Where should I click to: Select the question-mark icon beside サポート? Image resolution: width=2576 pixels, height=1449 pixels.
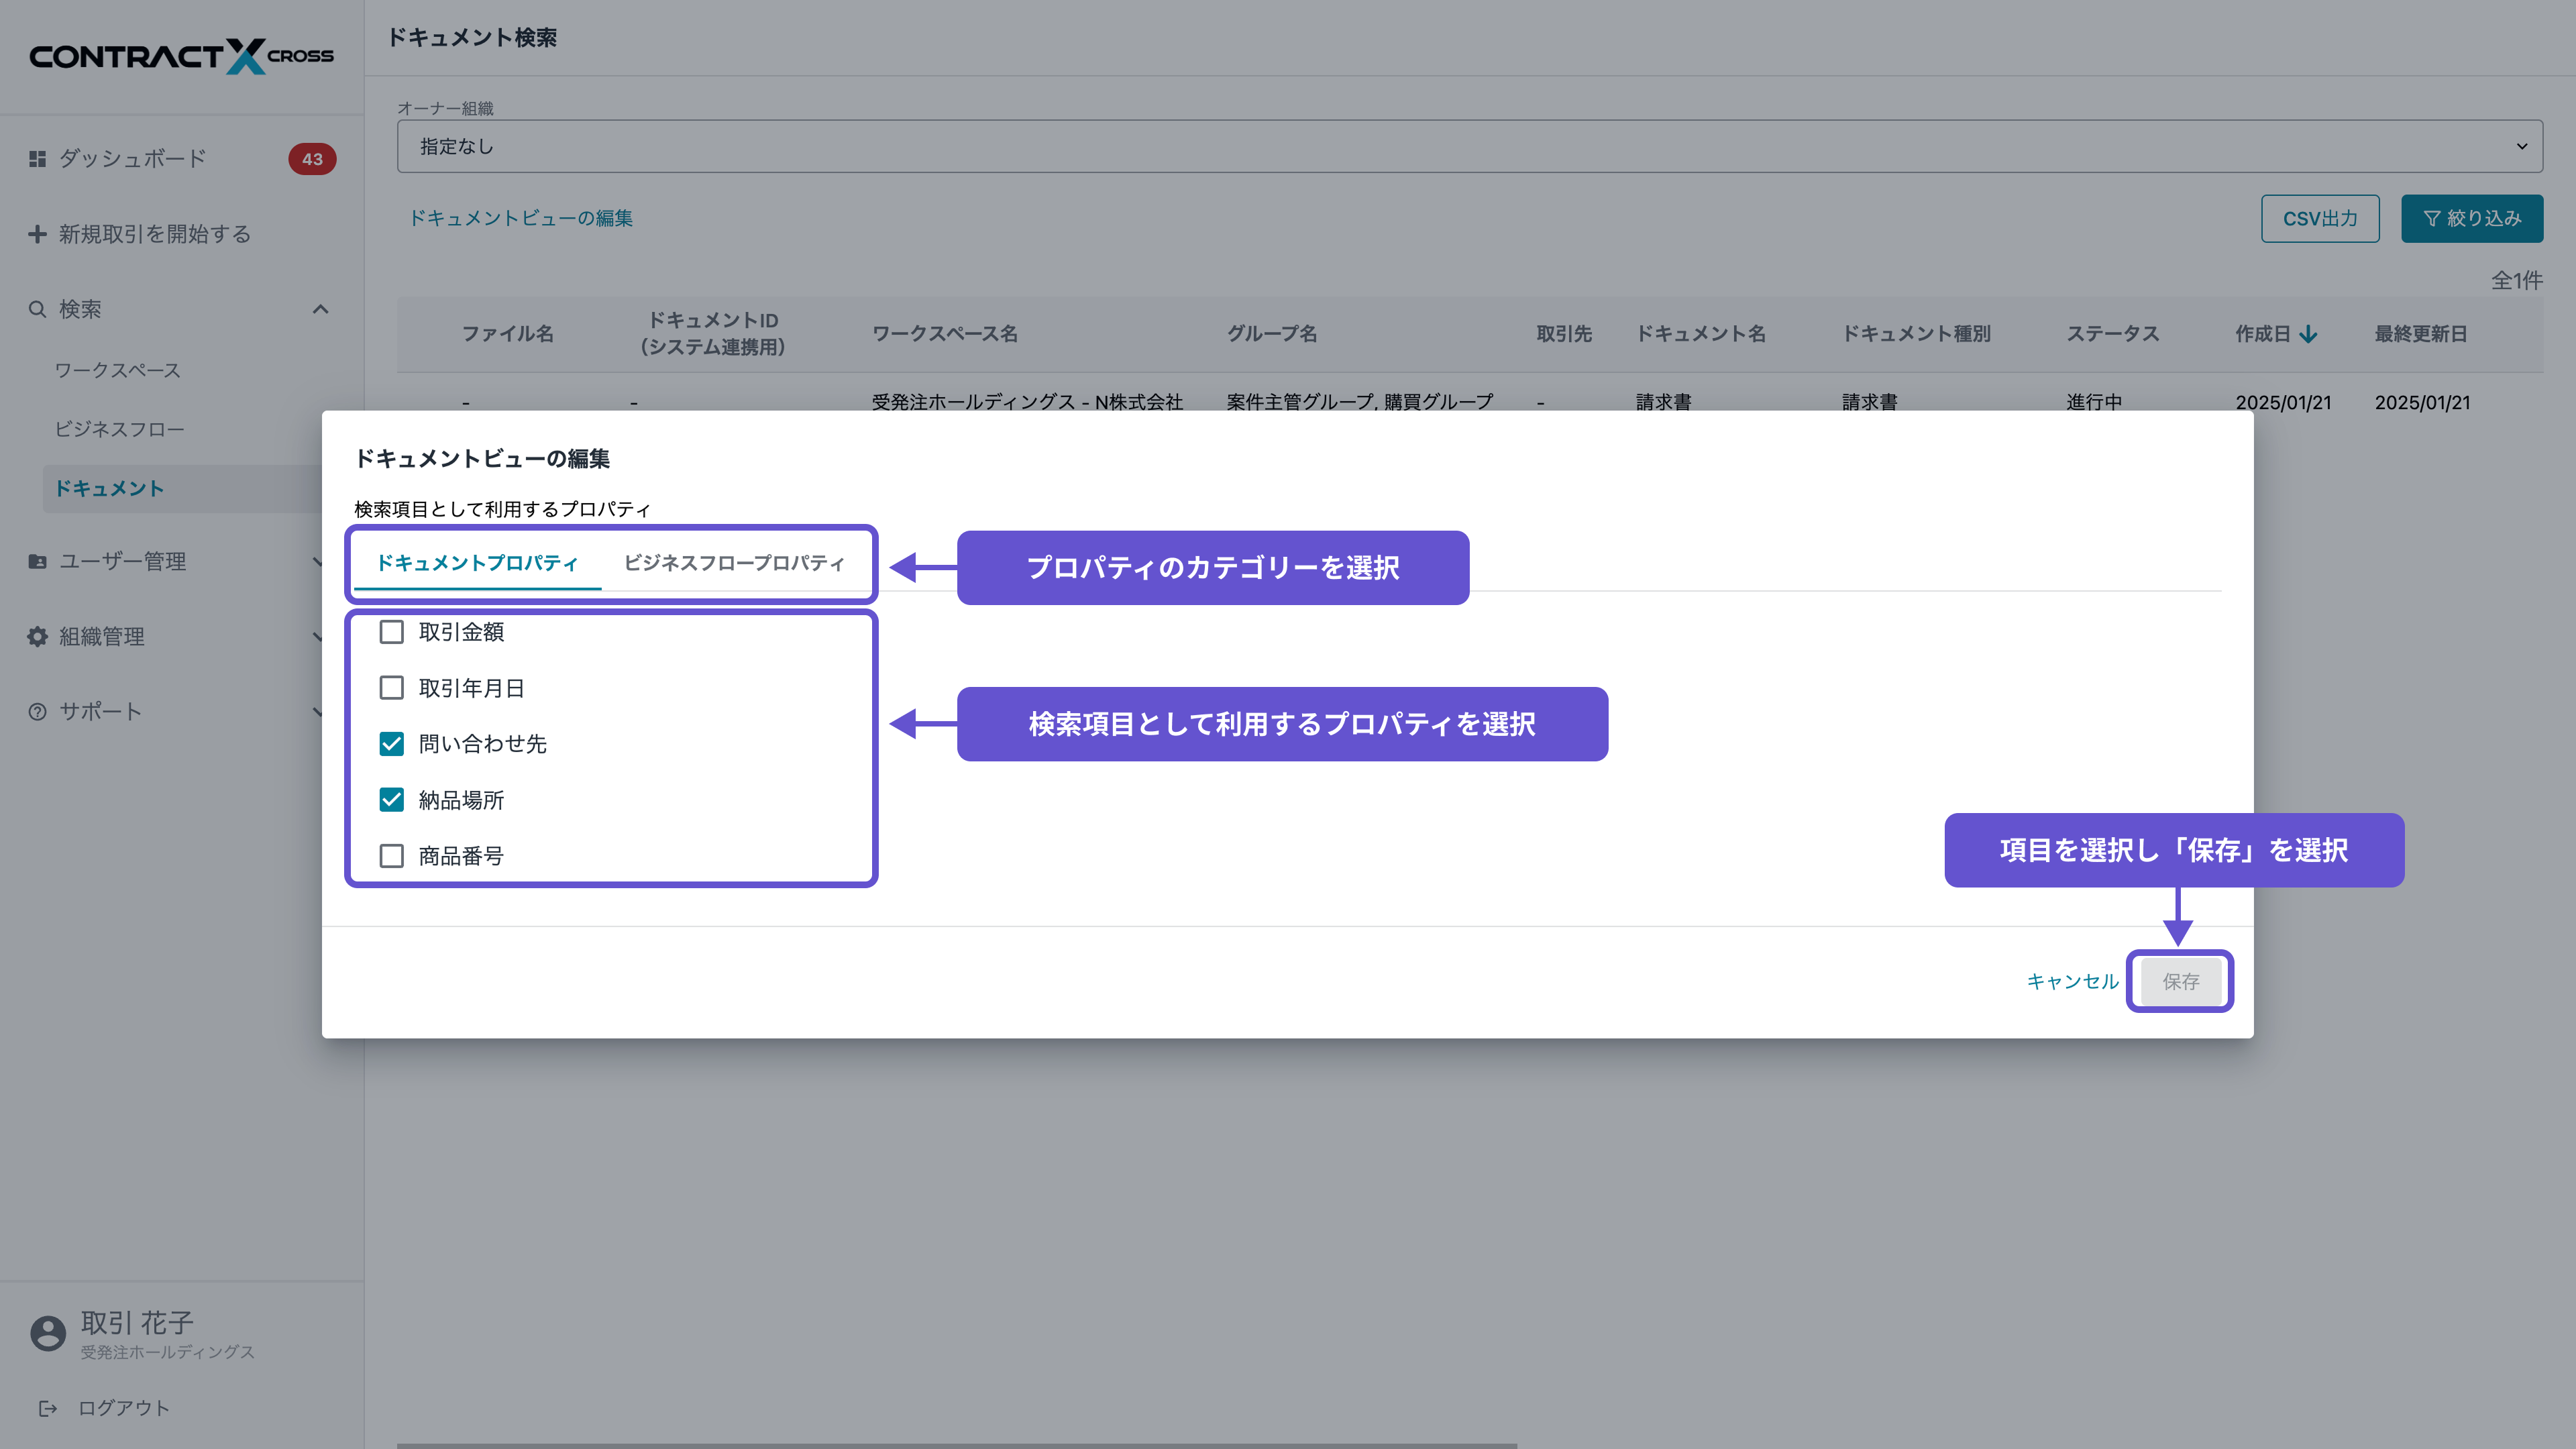pos(36,711)
